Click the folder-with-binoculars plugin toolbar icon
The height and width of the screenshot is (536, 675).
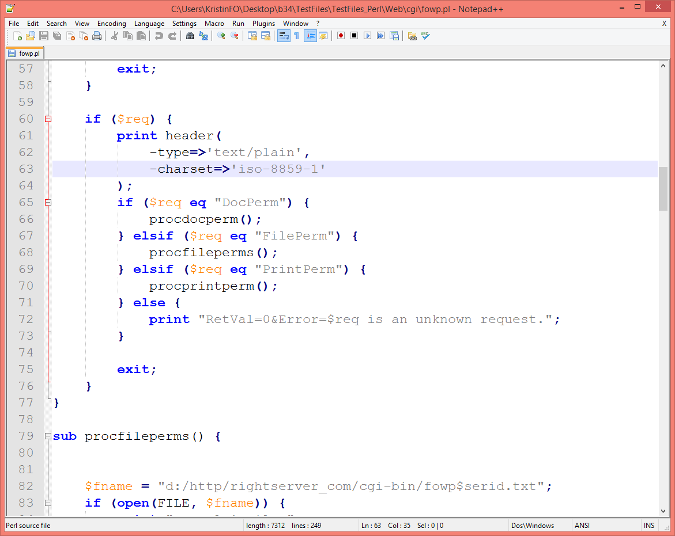412,36
